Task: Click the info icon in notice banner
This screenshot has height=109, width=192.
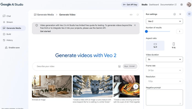Action: pos(36,25)
